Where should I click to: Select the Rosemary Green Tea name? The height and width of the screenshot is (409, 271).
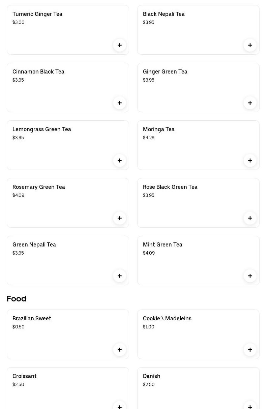point(39,187)
